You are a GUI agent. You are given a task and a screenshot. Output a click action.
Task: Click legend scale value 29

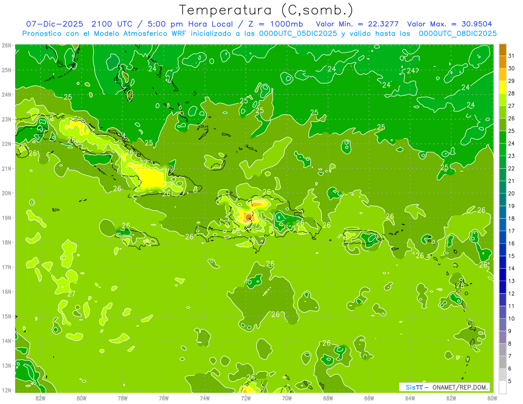pos(512,81)
